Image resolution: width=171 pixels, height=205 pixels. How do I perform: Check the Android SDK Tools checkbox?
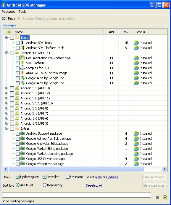coord(17,43)
